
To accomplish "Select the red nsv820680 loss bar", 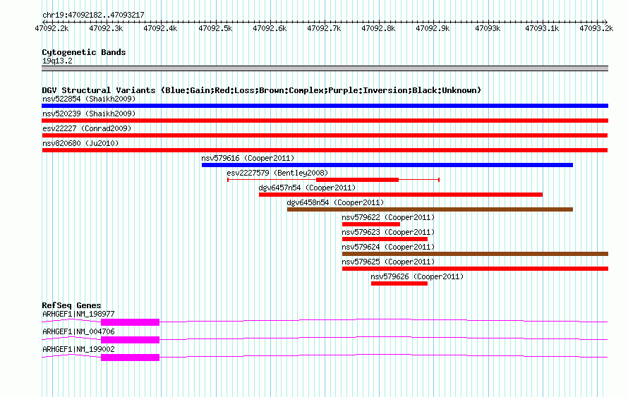I will point(325,150).
